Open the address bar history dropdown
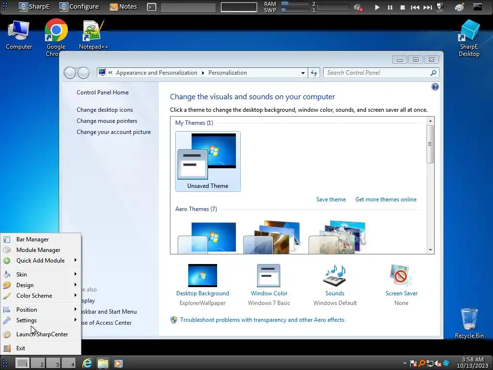This screenshot has width=493, height=370. point(303,73)
